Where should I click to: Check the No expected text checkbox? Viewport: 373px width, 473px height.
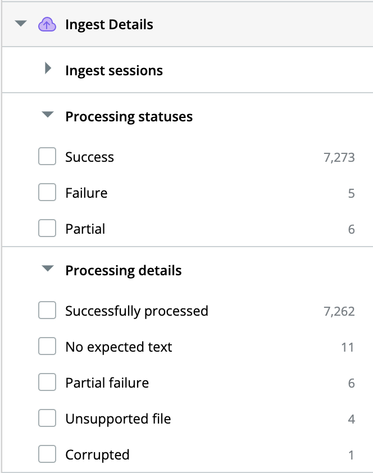click(47, 346)
